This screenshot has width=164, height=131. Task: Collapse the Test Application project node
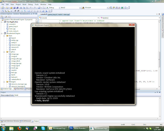(2, 22)
